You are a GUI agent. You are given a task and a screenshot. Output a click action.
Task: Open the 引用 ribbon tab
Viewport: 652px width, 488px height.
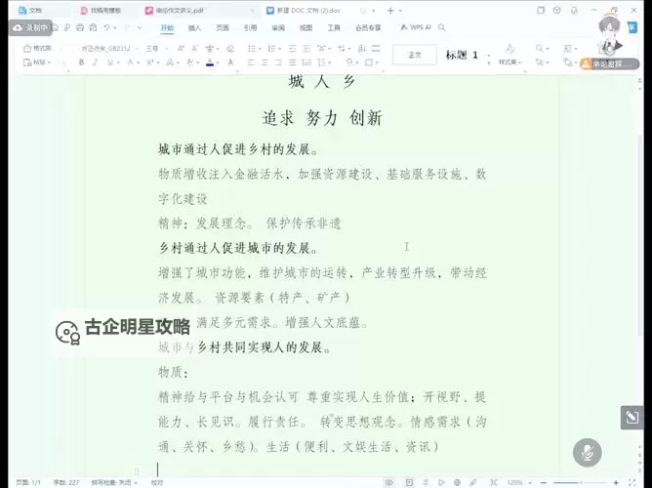pyautogui.click(x=250, y=28)
